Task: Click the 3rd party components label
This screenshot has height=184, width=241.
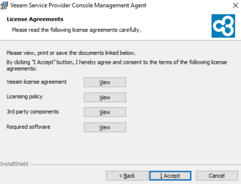Action: pos(33,111)
